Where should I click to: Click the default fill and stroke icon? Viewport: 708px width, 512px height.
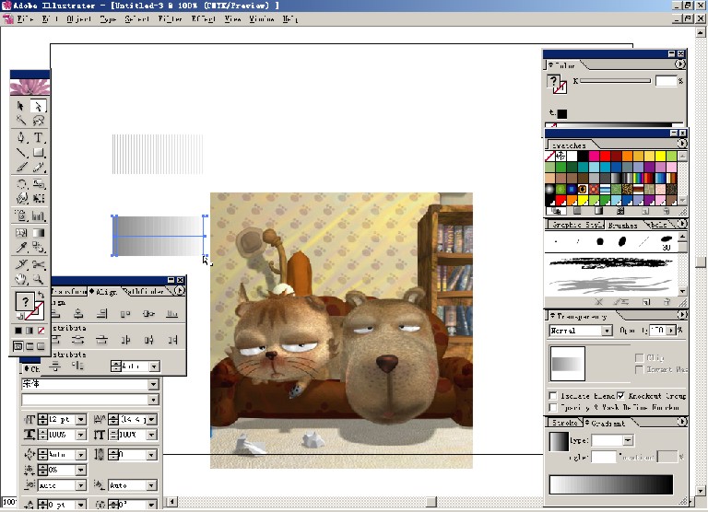19,315
